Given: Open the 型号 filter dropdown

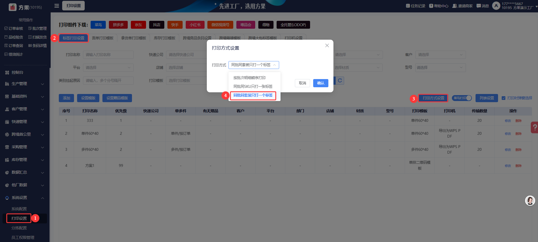Looking at the screenshot, I should click(x=440, y=68).
